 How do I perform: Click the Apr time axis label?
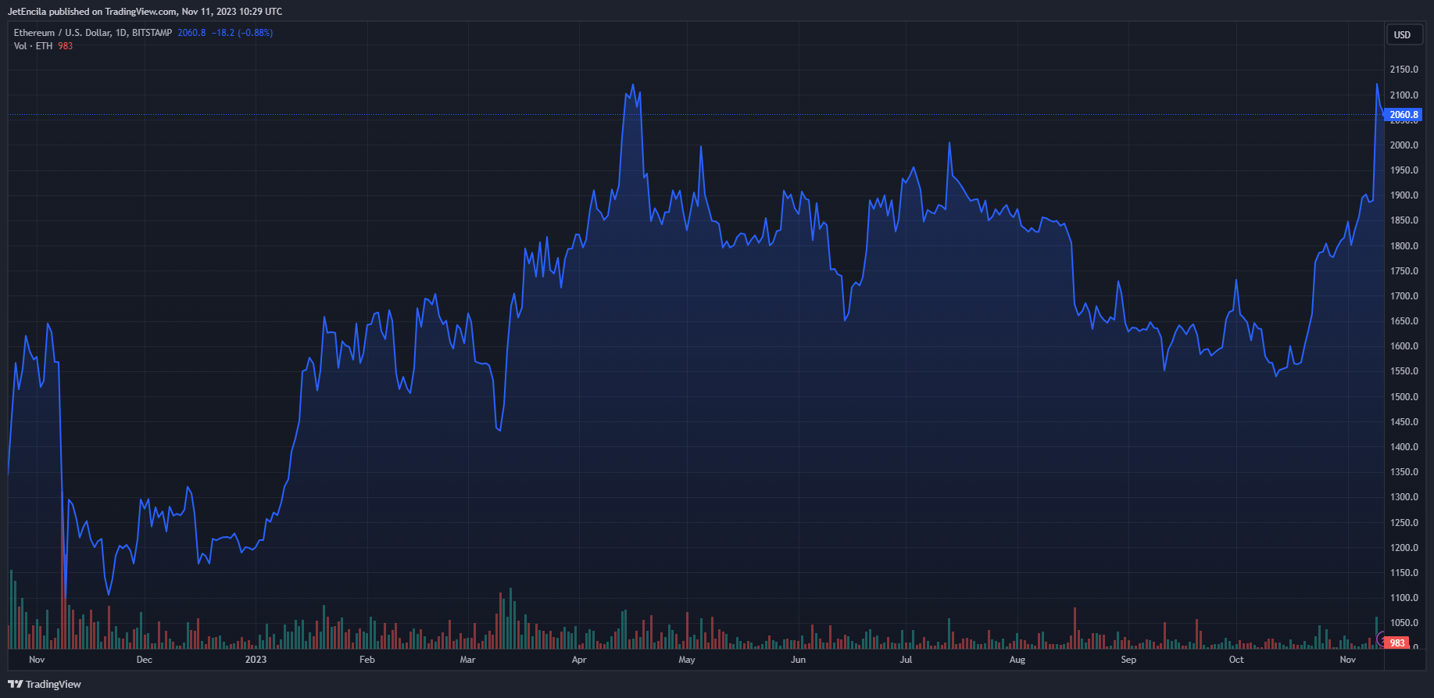tap(579, 660)
